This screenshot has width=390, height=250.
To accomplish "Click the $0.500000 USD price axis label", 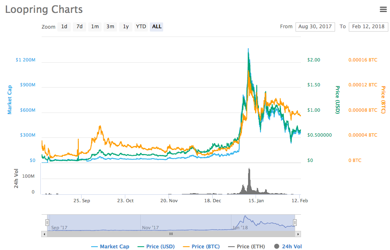I will (x=320, y=135).
